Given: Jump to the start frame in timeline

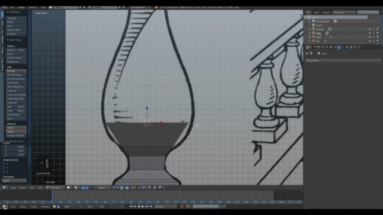Looking at the screenshot, I should pos(131,207).
